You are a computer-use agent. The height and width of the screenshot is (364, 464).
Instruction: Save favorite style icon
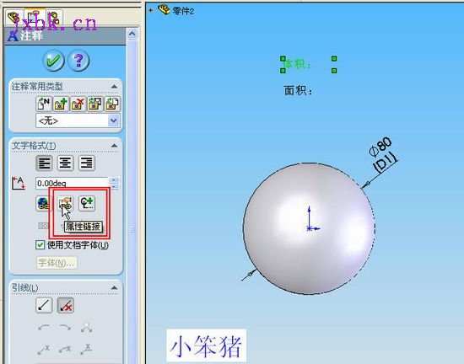pyautogui.click(x=95, y=104)
